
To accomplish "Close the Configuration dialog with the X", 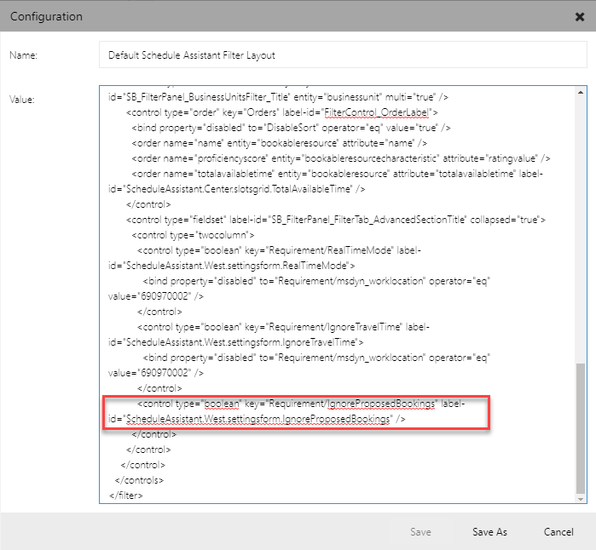I will point(580,16).
